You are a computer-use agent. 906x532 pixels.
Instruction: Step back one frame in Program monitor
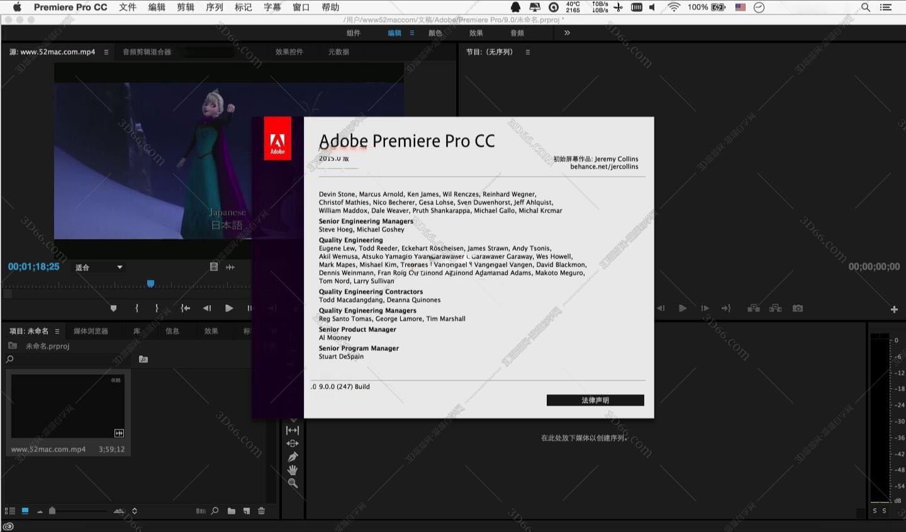(661, 308)
